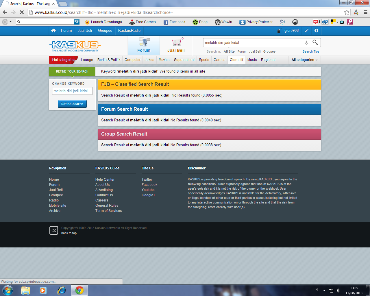Click the Refine Search button
Image resolution: width=370 pixels, height=296 pixels.
(72, 104)
